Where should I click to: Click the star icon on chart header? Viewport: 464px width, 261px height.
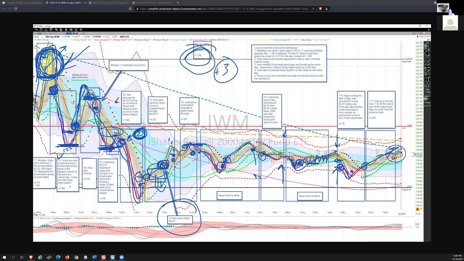pos(414,33)
